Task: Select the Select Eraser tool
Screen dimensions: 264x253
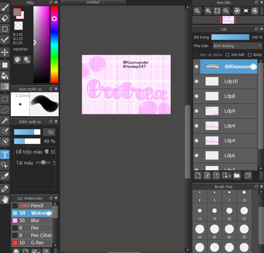Action: pyautogui.click(x=5, y=141)
